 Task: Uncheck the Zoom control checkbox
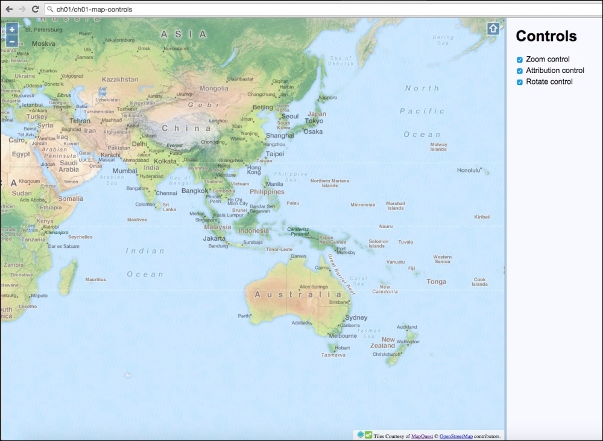pyautogui.click(x=519, y=59)
